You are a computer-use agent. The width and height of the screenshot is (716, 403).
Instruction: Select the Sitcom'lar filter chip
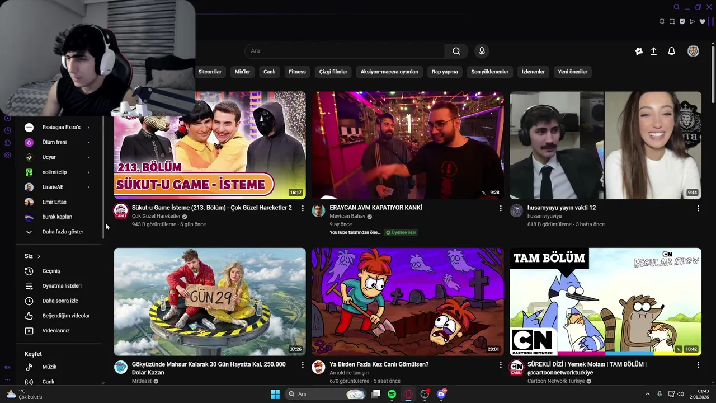point(210,72)
